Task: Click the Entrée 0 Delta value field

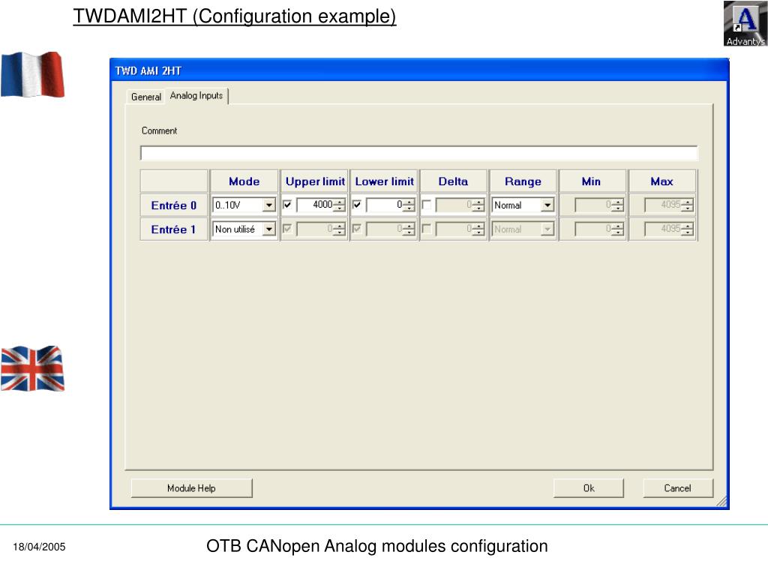Action: pyautogui.click(x=454, y=205)
